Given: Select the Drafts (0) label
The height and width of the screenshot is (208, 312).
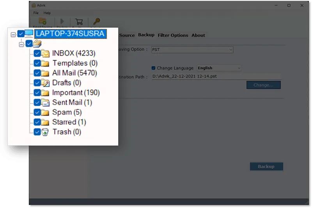Looking at the screenshot, I should (66, 83).
